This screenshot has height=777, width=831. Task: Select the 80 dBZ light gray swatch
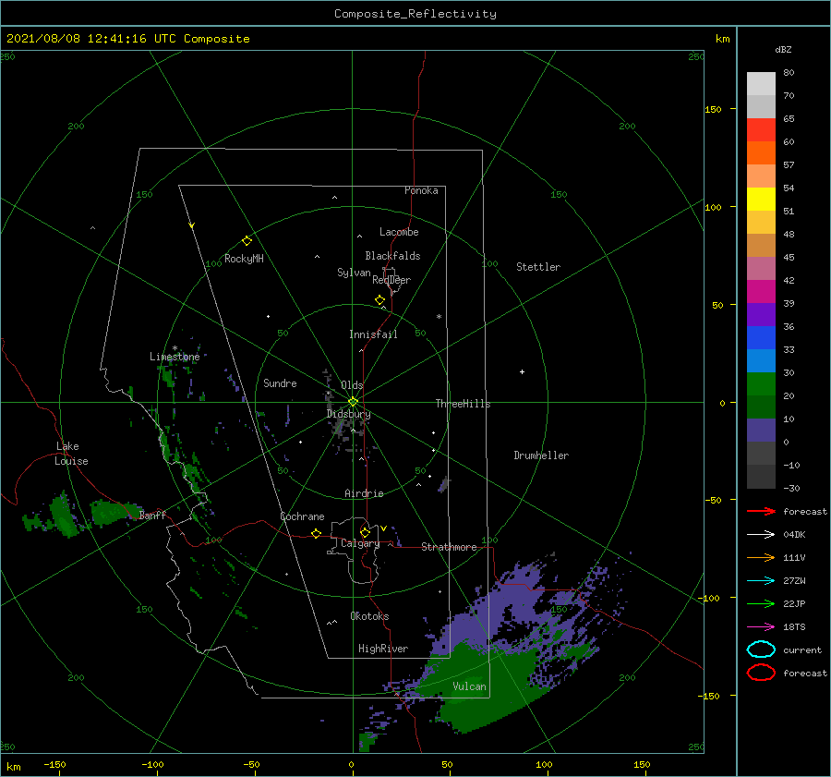pos(761,83)
